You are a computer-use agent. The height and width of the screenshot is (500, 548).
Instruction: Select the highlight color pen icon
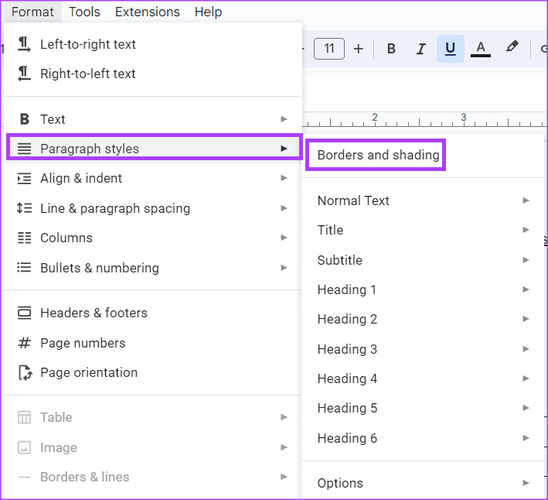coord(512,47)
